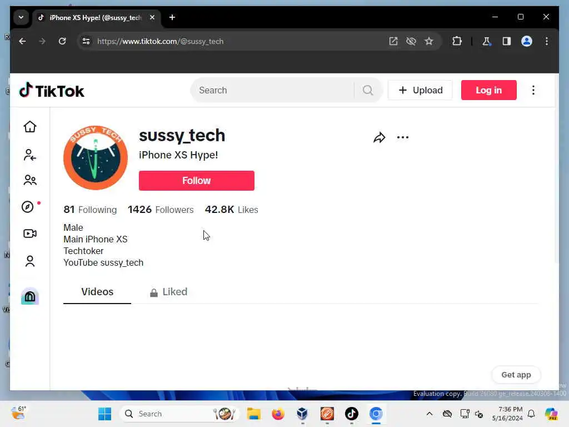Click the "iPhone XS Hype!" nickname text

click(178, 155)
